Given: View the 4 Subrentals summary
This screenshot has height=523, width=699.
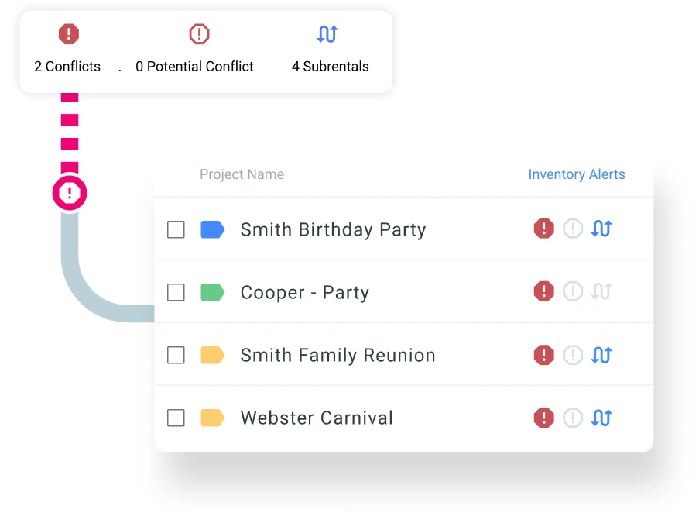Looking at the screenshot, I should point(330,51).
